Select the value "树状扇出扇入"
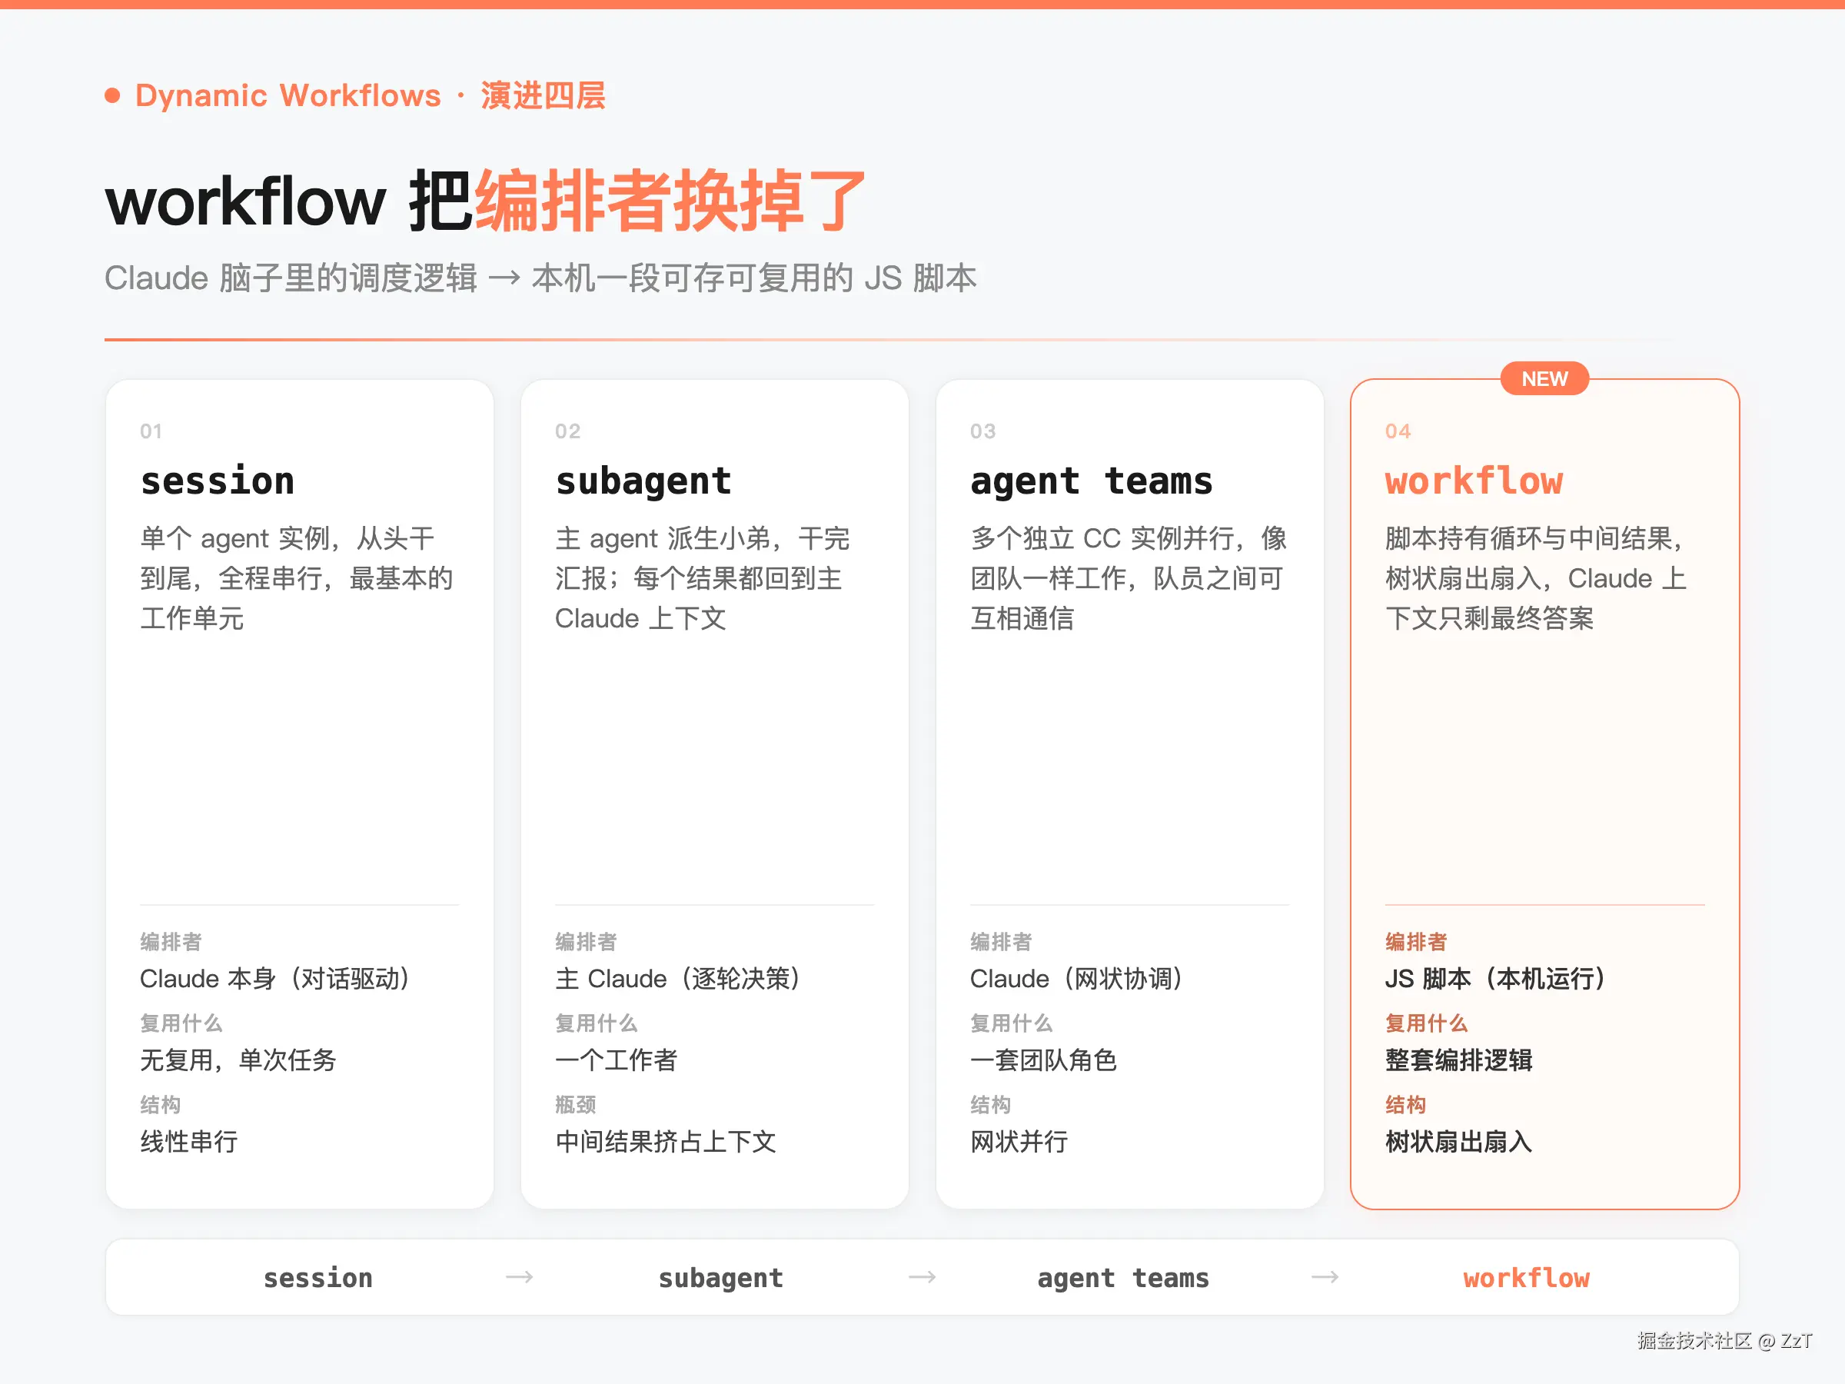The image size is (1845, 1384). (x=1459, y=1142)
